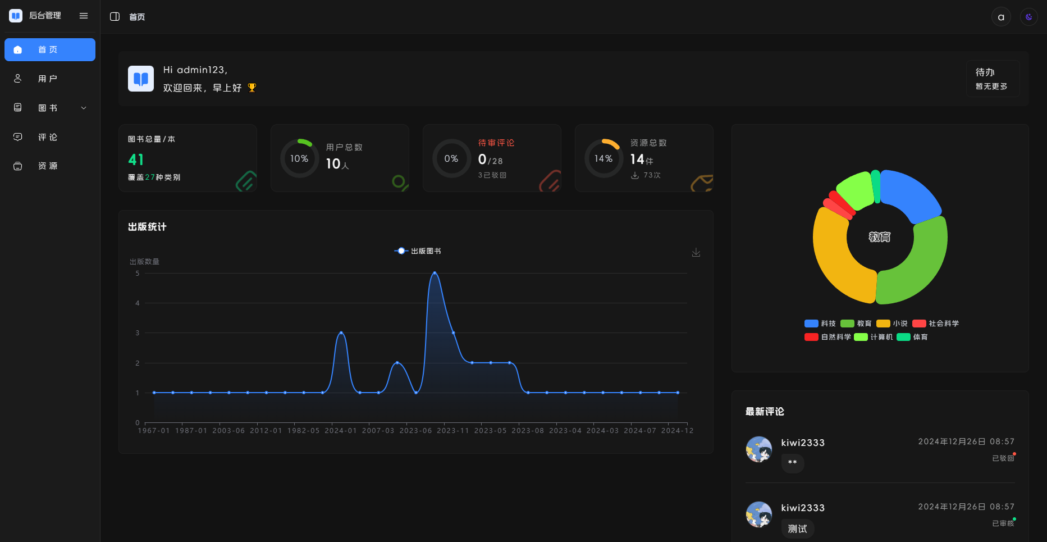Click the 评论 comment icon in sidebar
1047x542 pixels.
pos(18,137)
